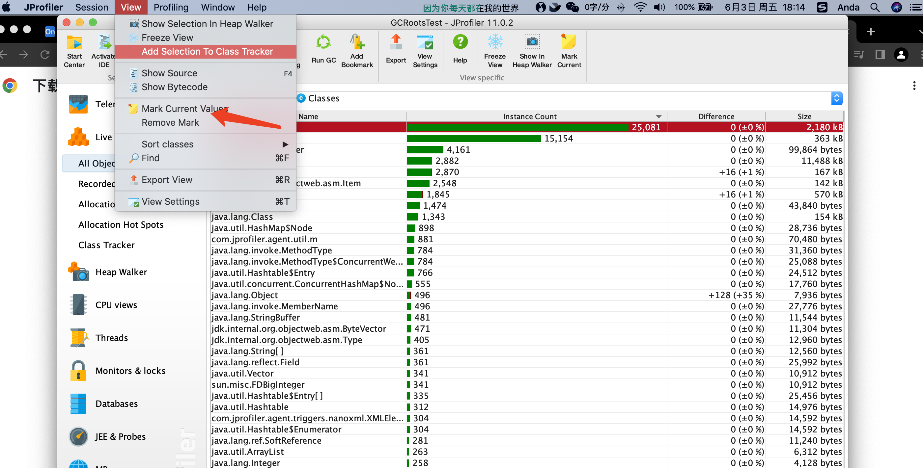Select the java.lang.Object row

click(x=527, y=296)
